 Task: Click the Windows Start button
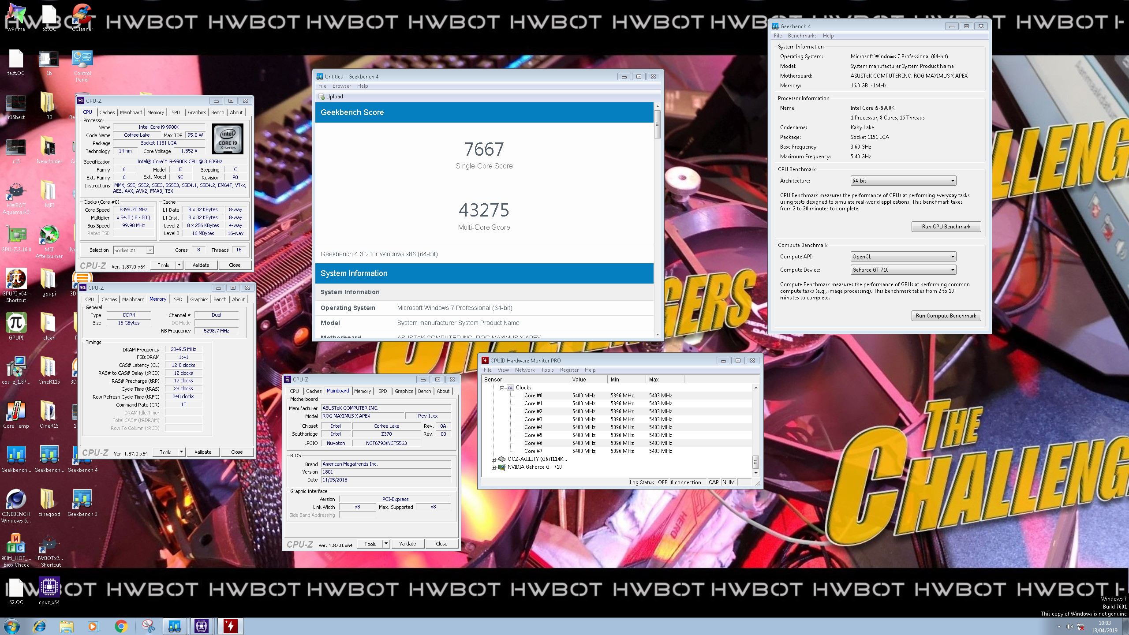coord(12,626)
